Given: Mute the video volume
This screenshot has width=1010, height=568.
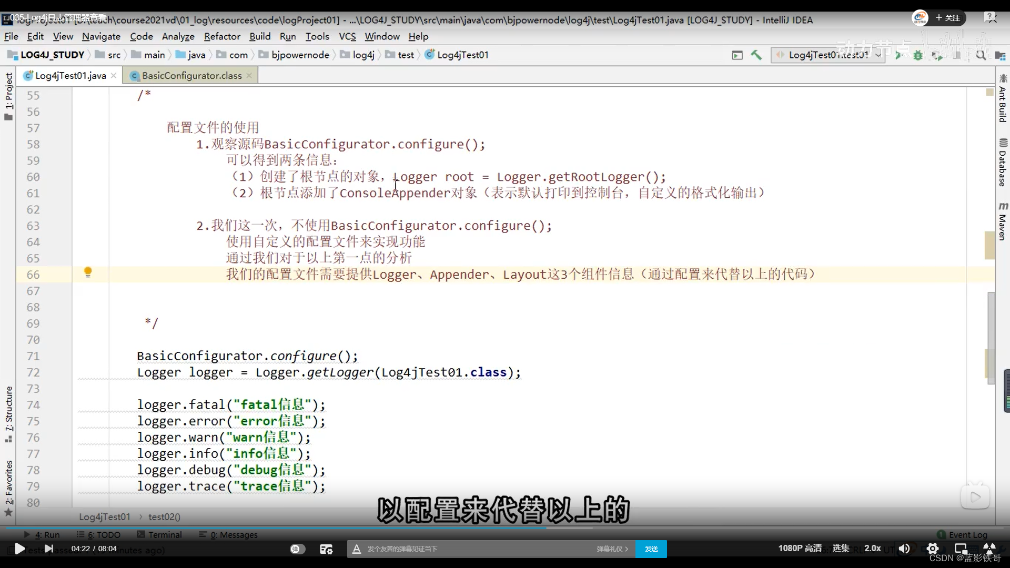Looking at the screenshot, I should [x=904, y=549].
